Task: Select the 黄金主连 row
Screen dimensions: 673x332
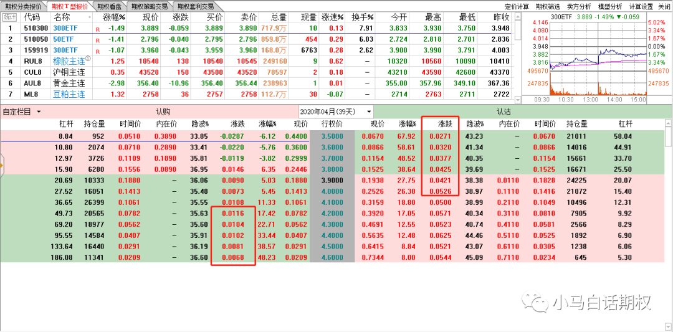Action: click(69, 83)
